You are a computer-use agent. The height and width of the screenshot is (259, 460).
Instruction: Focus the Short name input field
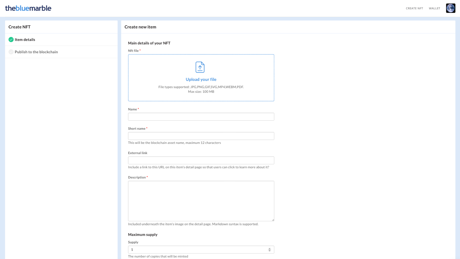click(201, 136)
